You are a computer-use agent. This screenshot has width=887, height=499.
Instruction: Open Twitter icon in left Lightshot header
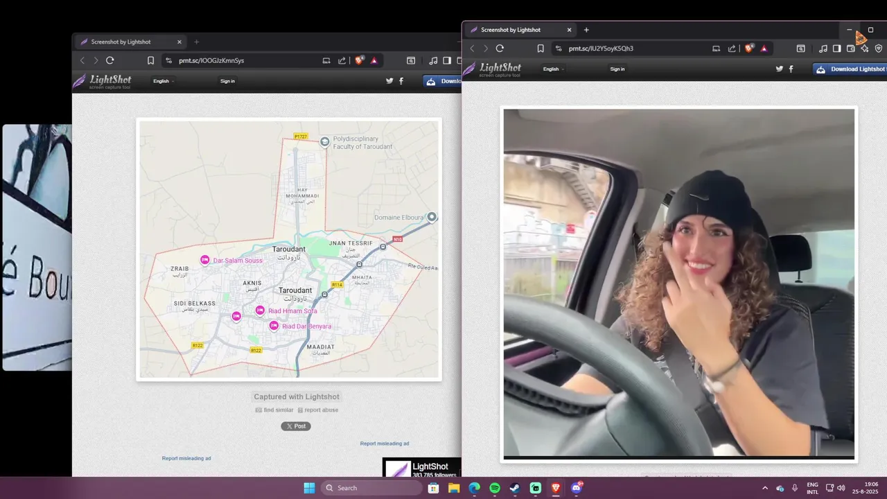coord(389,81)
